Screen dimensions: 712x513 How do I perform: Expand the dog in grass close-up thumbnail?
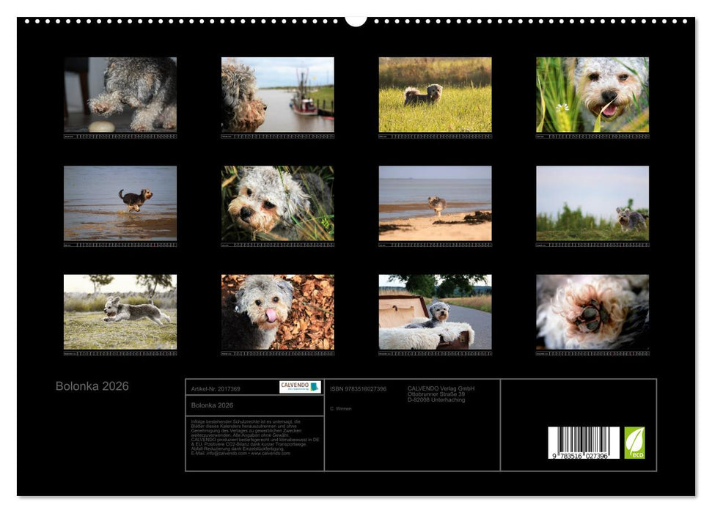point(279,204)
